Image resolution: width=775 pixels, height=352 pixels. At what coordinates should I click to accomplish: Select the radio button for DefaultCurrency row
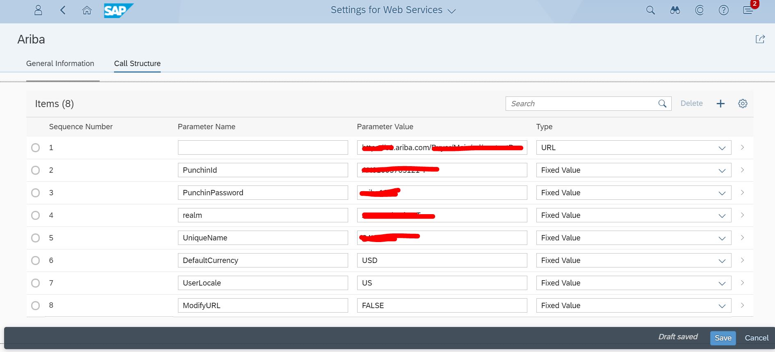[36, 261]
